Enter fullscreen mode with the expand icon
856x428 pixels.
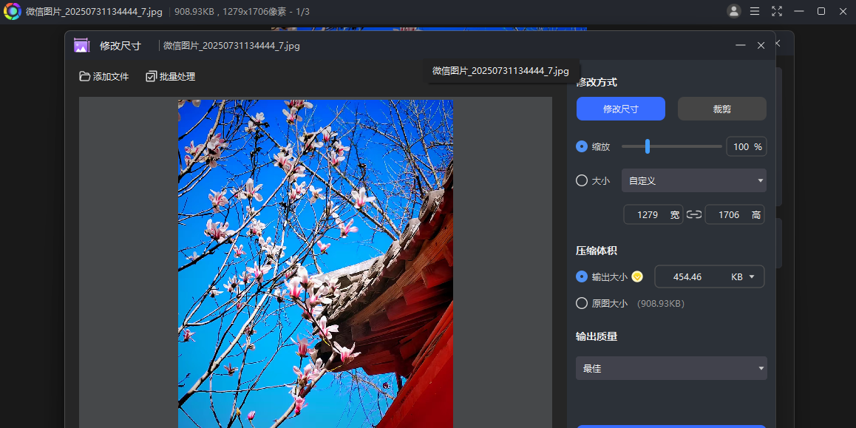[x=777, y=11]
